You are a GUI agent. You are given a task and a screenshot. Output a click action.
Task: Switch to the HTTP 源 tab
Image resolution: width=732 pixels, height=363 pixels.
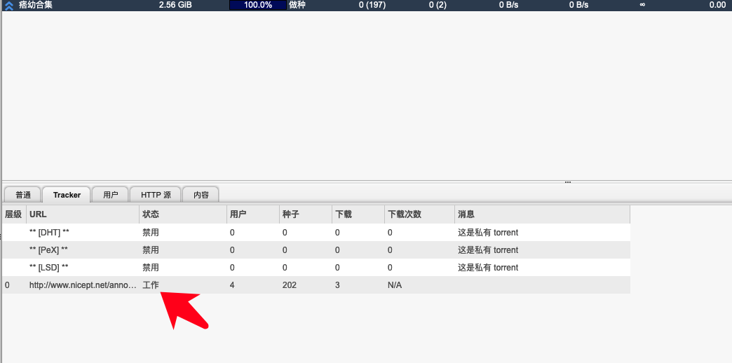156,195
